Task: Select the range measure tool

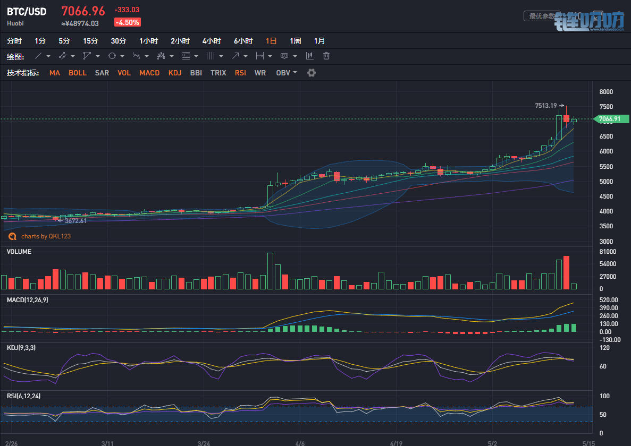Action: pos(260,56)
